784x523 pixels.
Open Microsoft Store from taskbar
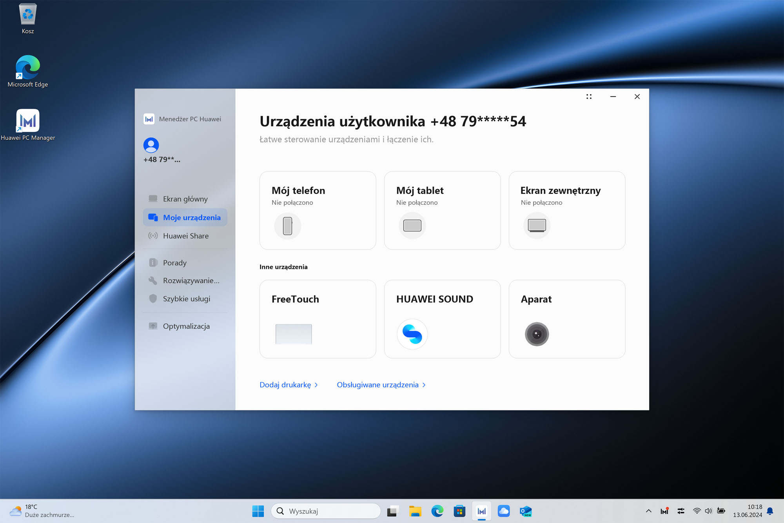(x=459, y=511)
